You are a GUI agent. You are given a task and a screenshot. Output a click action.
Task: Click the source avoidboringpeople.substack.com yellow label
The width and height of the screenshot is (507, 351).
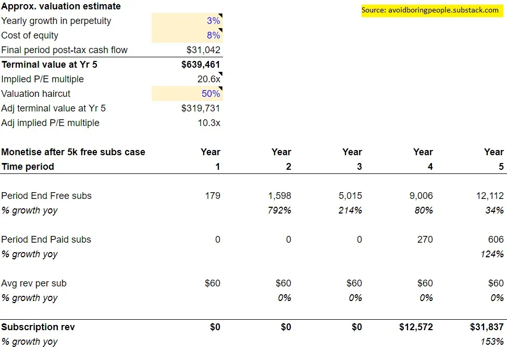(430, 10)
